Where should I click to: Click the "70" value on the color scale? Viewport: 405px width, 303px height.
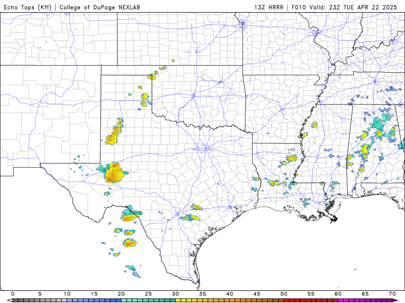coord(392,294)
